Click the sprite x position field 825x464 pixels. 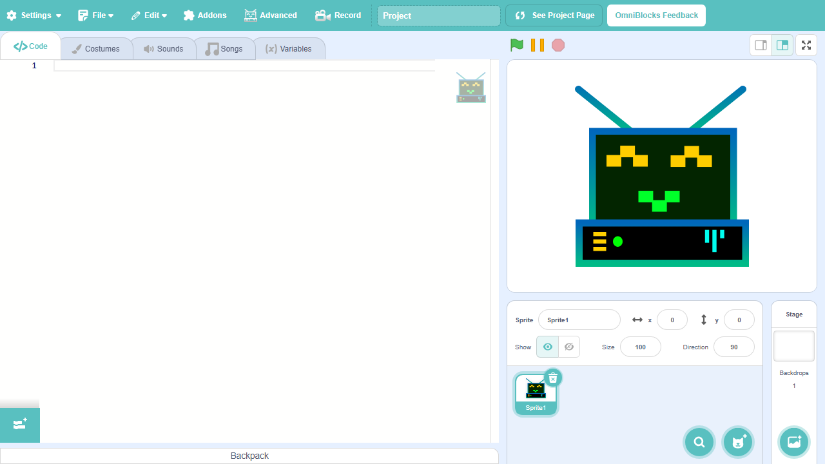[x=672, y=320]
